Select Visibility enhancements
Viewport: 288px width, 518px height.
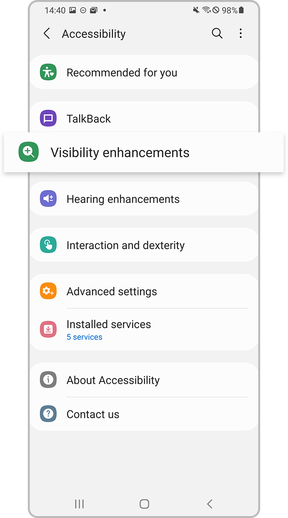(x=120, y=153)
